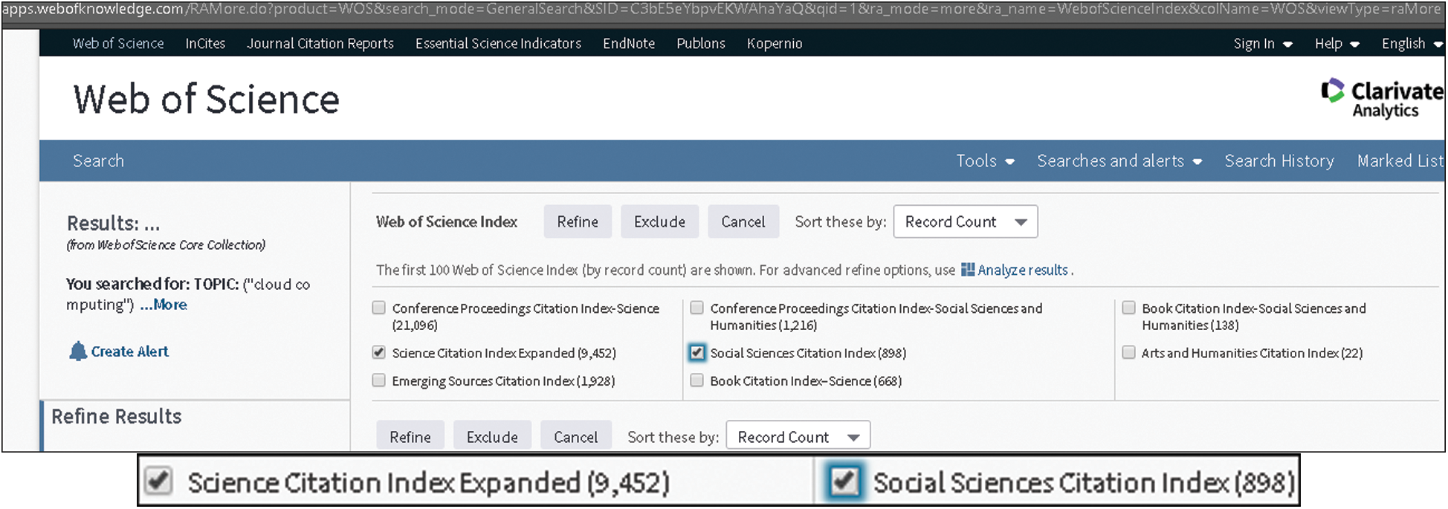
Task: Open Journal Citation Reports in top bar
Action: (x=320, y=44)
